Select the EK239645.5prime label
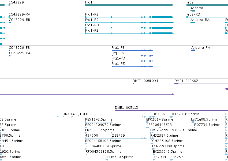 pyautogui.click(x=167, y=152)
